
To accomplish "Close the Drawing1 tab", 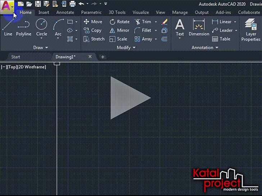I will [x=90, y=57].
